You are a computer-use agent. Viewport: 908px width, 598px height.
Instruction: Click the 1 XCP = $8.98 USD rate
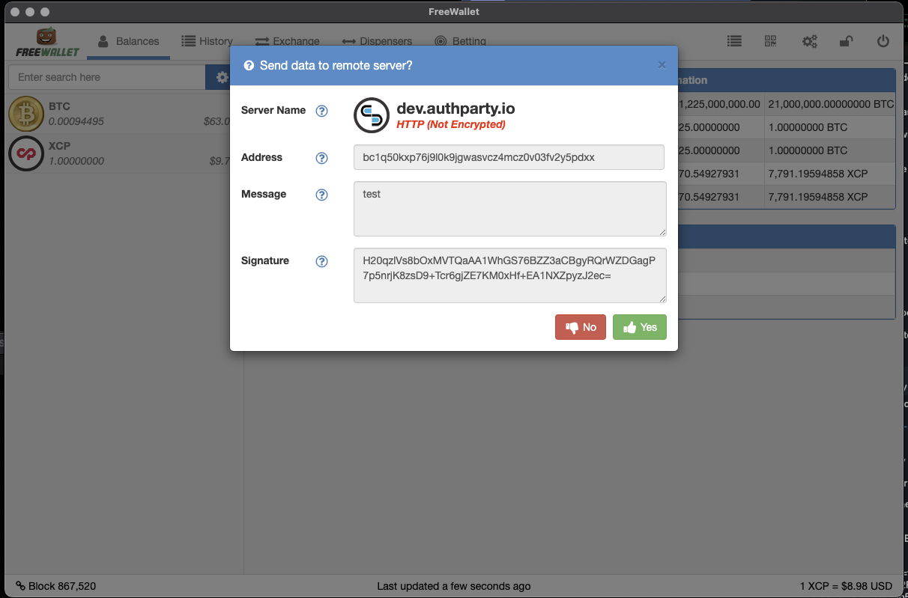[x=846, y=586]
